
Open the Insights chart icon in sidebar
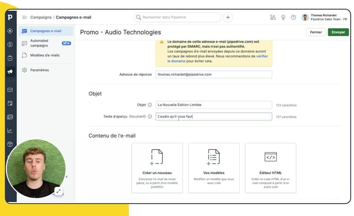[10, 130]
